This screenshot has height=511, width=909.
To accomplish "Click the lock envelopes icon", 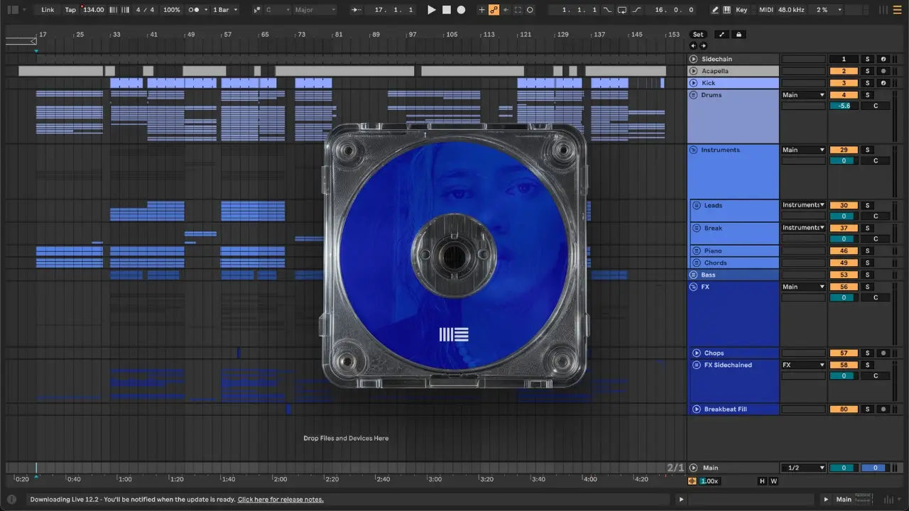I will point(739,34).
